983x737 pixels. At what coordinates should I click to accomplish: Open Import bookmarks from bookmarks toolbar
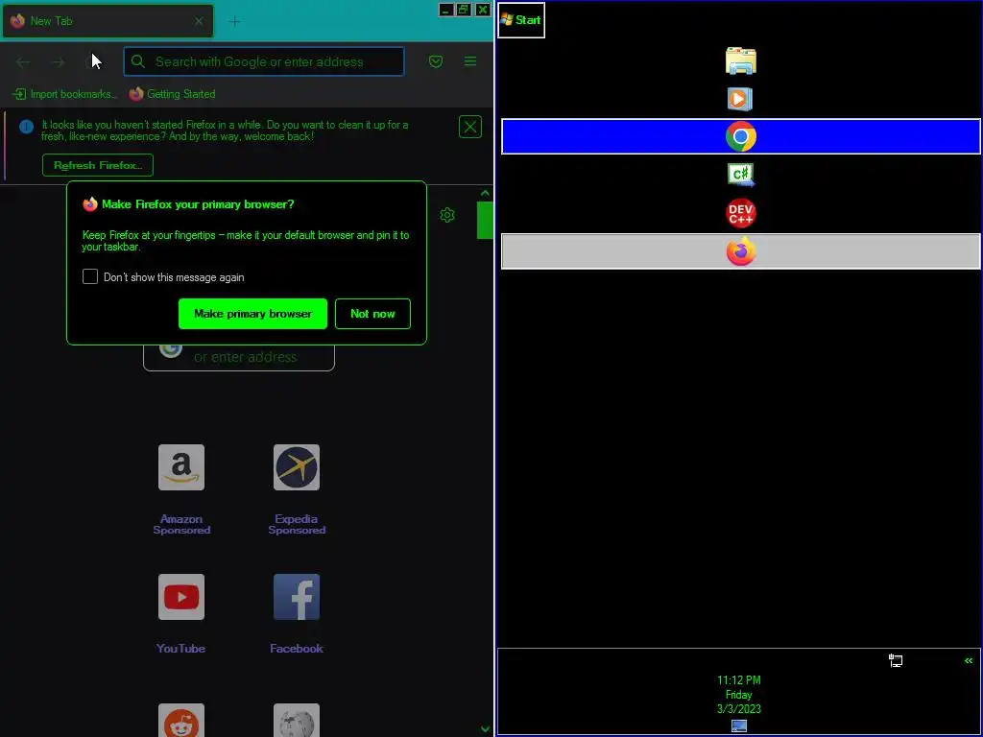point(64,94)
